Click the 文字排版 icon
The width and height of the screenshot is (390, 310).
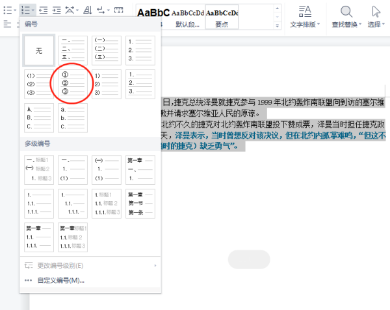pyautogui.click(x=305, y=12)
